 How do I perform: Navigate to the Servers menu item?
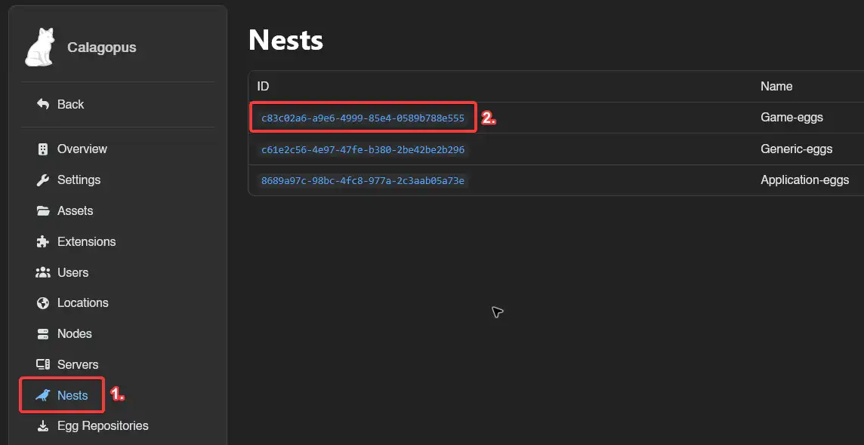tap(78, 365)
